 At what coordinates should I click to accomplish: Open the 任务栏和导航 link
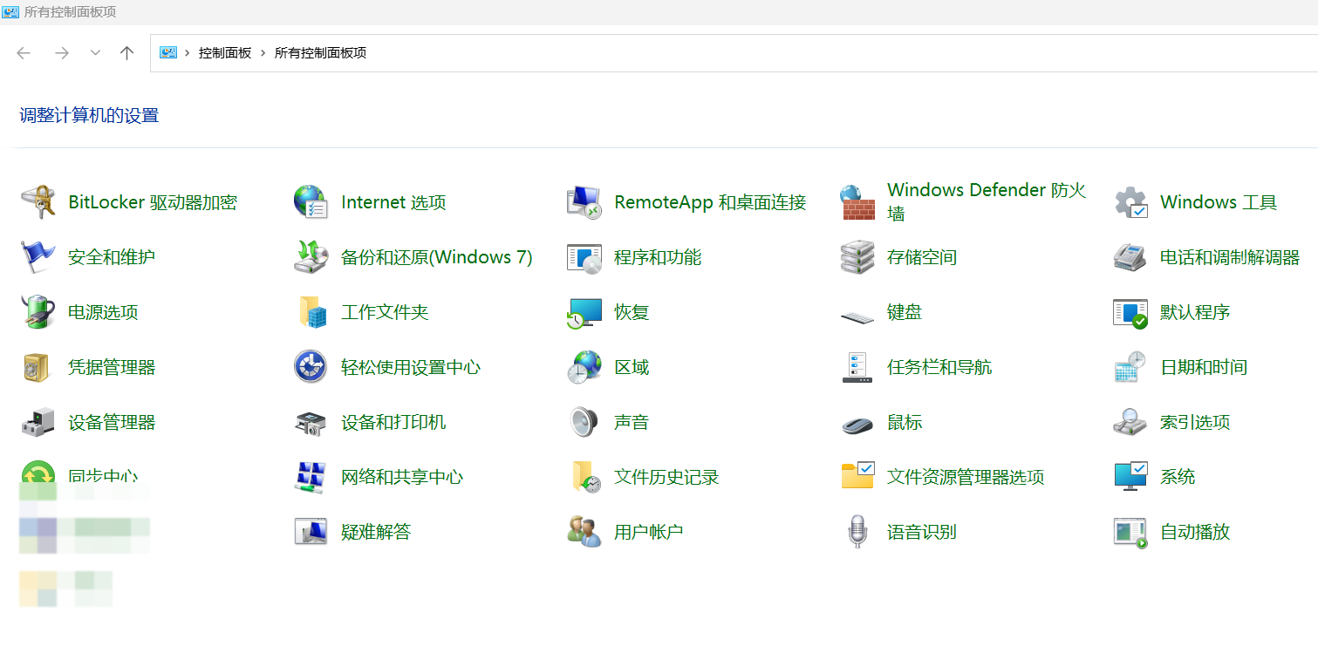pyautogui.click(x=939, y=367)
